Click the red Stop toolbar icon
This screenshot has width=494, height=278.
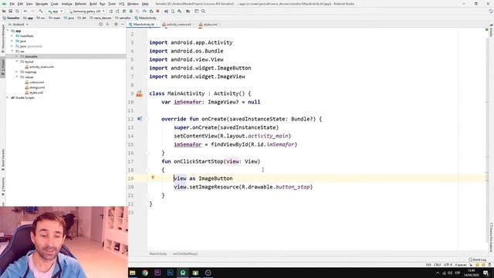click(157, 11)
